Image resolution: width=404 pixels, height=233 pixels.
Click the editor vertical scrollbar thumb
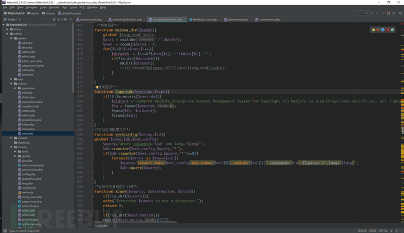403,130
